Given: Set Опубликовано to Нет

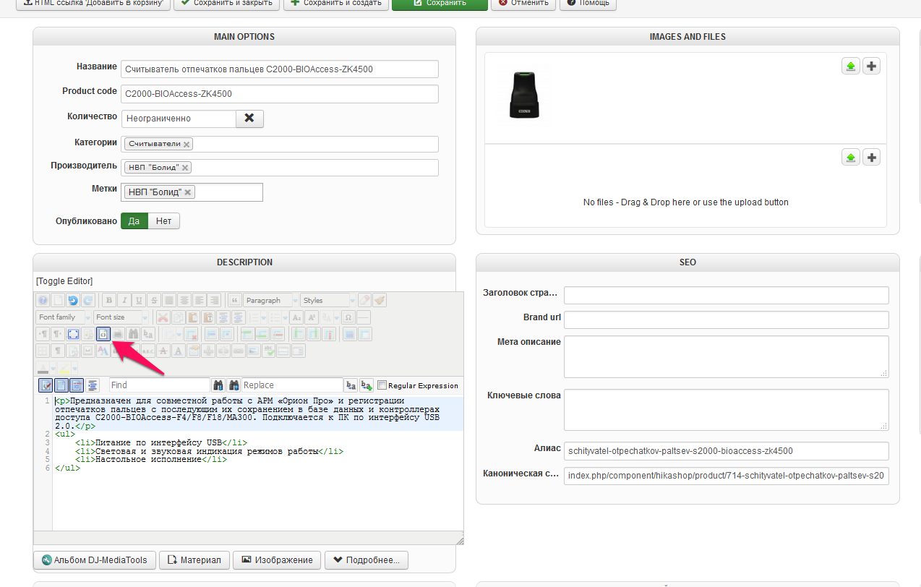Looking at the screenshot, I should click(x=164, y=220).
